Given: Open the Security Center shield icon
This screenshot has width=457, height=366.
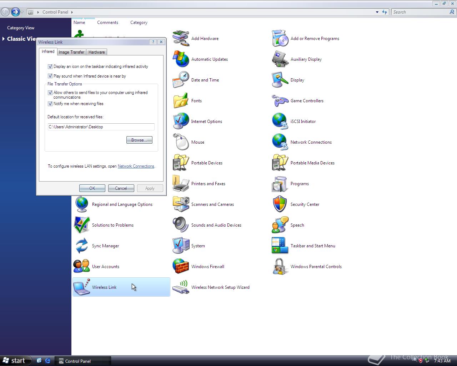Looking at the screenshot, I should click(280, 204).
